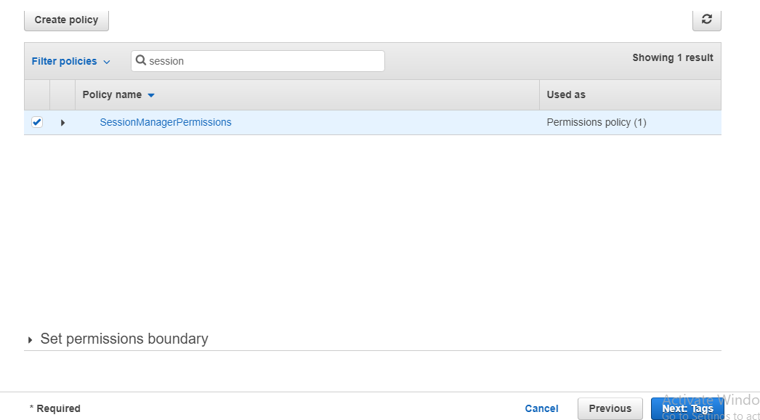Click the magnifier icon in search box
Screen dimensions: 760x420
point(141,61)
